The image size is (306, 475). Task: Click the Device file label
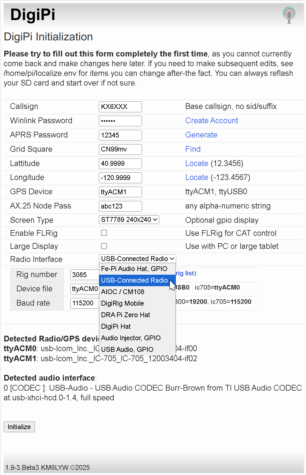click(x=34, y=289)
